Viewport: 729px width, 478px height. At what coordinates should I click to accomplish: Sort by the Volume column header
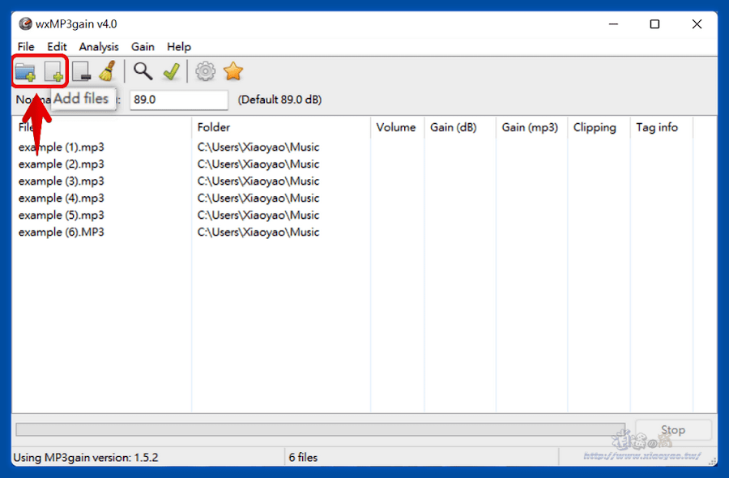(x=397, y=127)
